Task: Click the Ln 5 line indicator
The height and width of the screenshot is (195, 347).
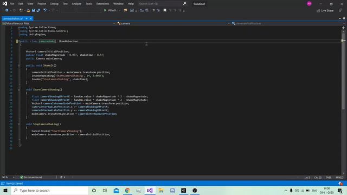Action: (x=307, y=178)
